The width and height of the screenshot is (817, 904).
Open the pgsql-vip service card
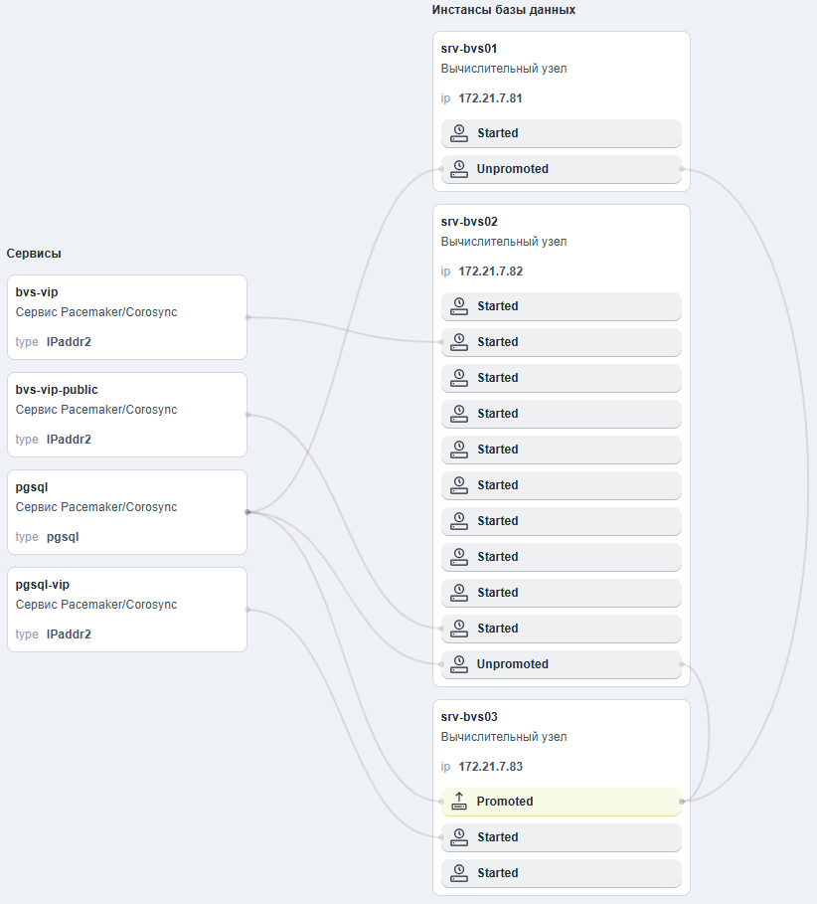click(x=127, y=610)
